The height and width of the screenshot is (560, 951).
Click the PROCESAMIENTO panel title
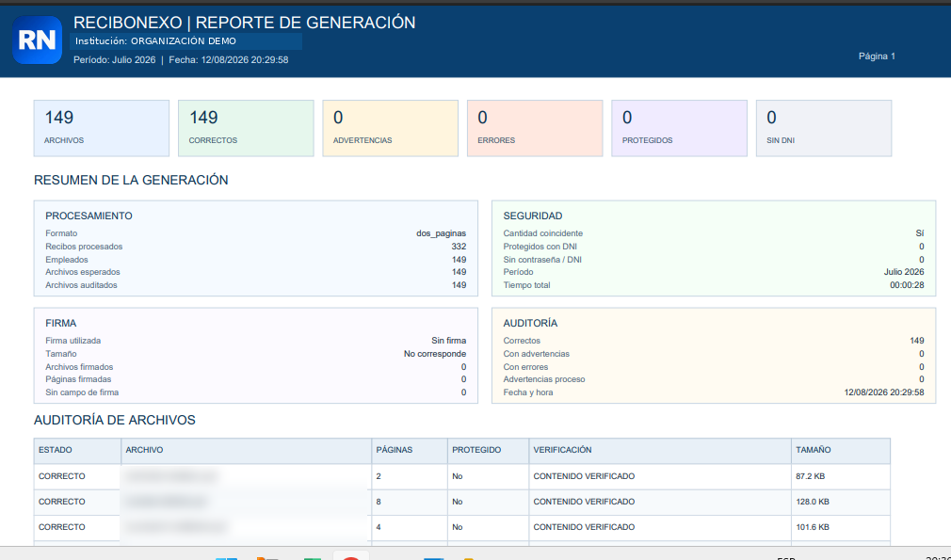[x=89, y=216]
